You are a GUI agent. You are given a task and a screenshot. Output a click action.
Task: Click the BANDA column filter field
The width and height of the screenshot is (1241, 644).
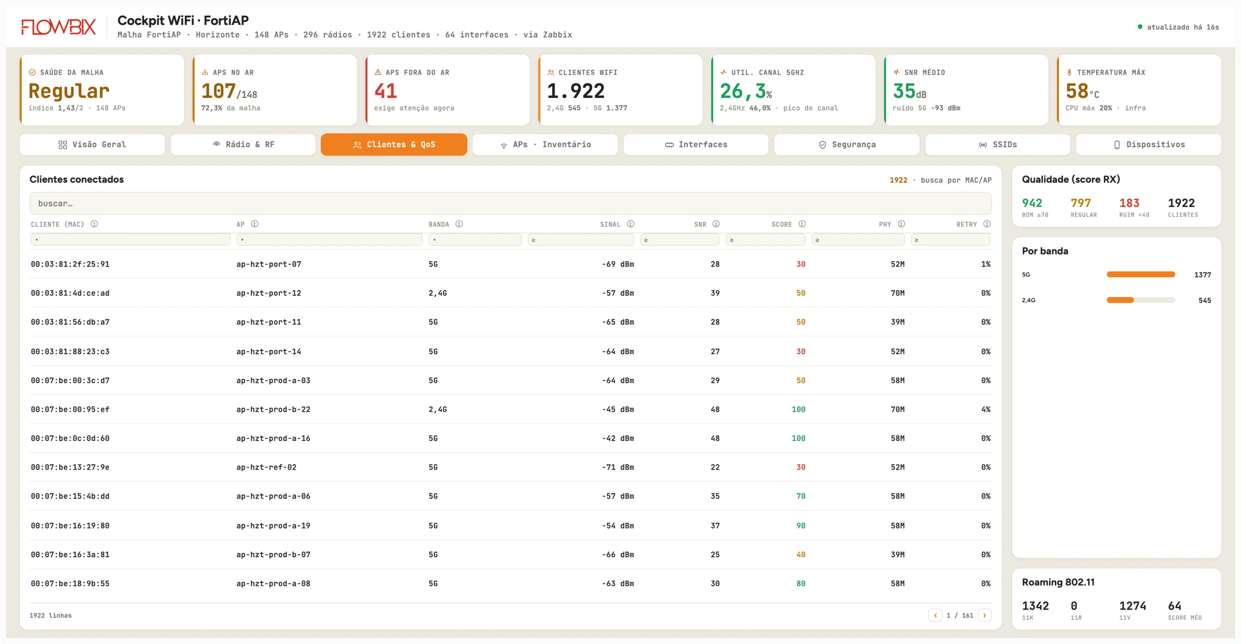475,239
